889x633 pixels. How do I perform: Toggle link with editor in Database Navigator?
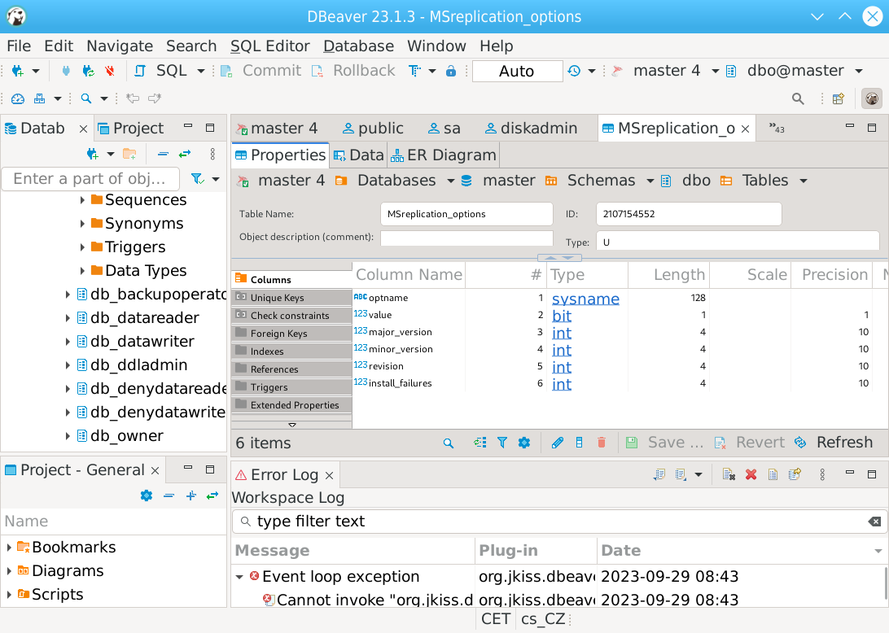point(185,154)
